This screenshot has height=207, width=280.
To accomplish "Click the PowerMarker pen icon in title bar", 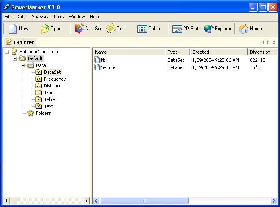I will pos(6,7).
